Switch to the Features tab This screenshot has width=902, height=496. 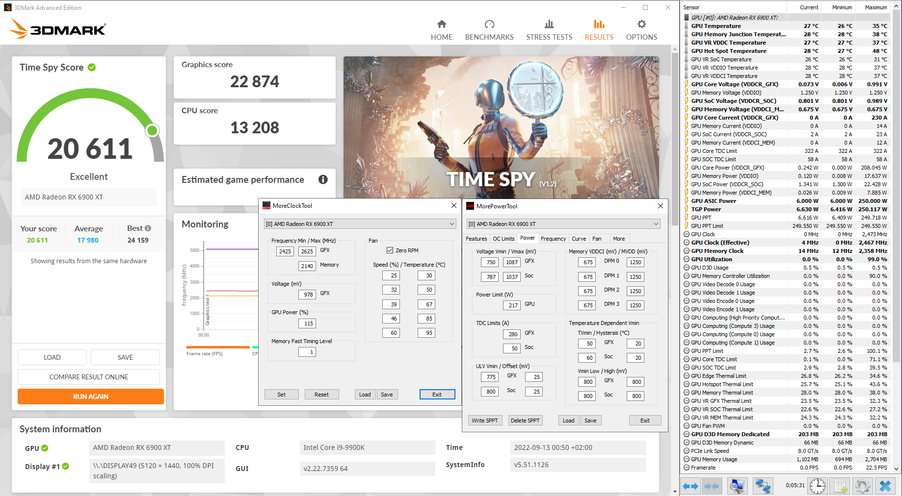477,239
